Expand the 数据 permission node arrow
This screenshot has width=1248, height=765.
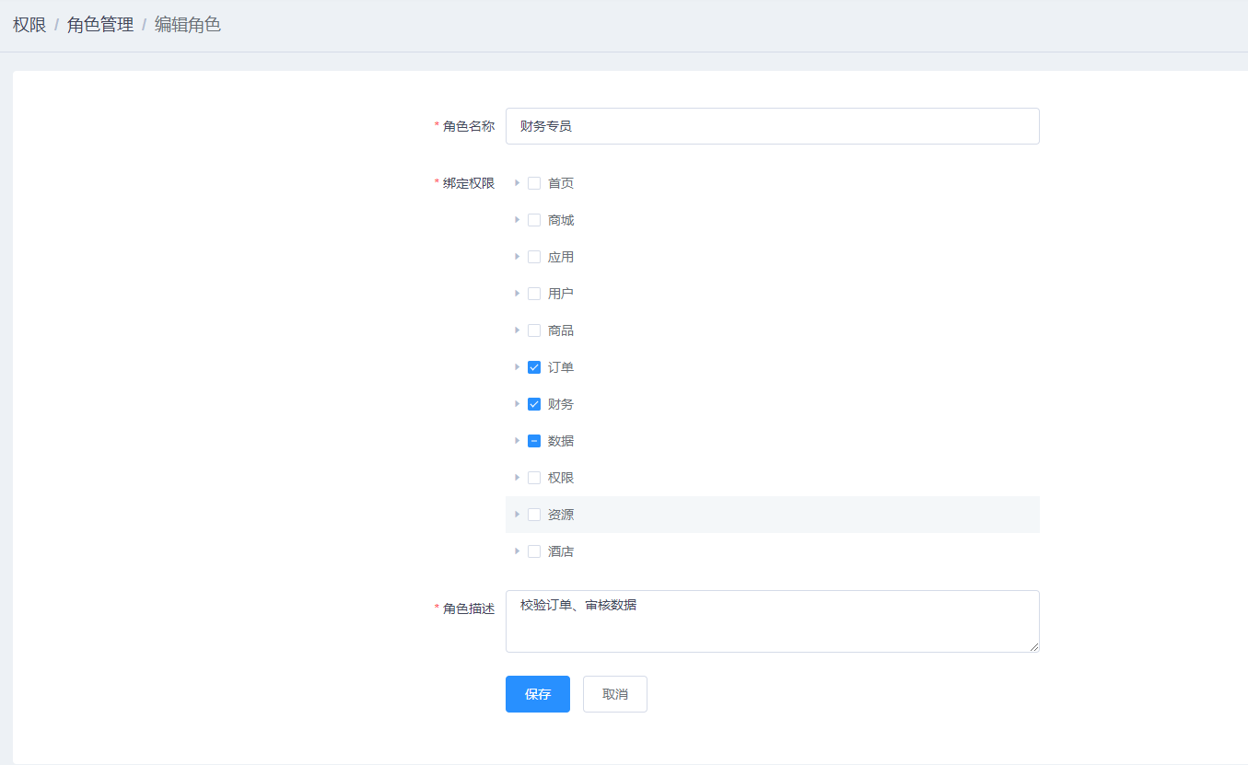(518, 441)
